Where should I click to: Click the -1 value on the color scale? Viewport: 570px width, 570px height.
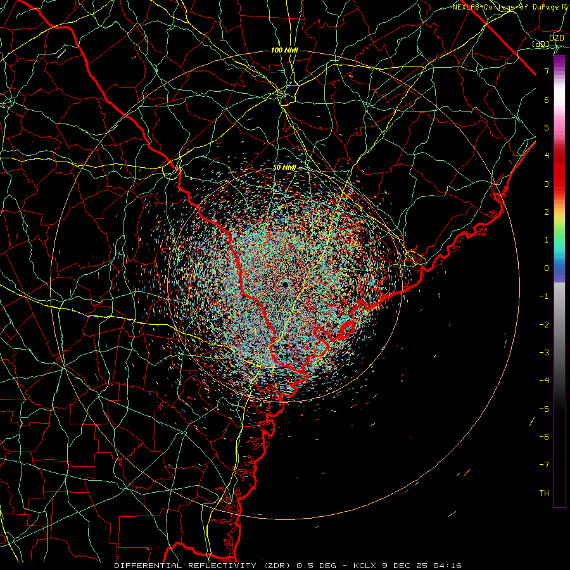tap(544, 296)
